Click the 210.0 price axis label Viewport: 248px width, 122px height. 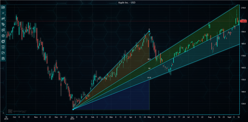(243, 8)
